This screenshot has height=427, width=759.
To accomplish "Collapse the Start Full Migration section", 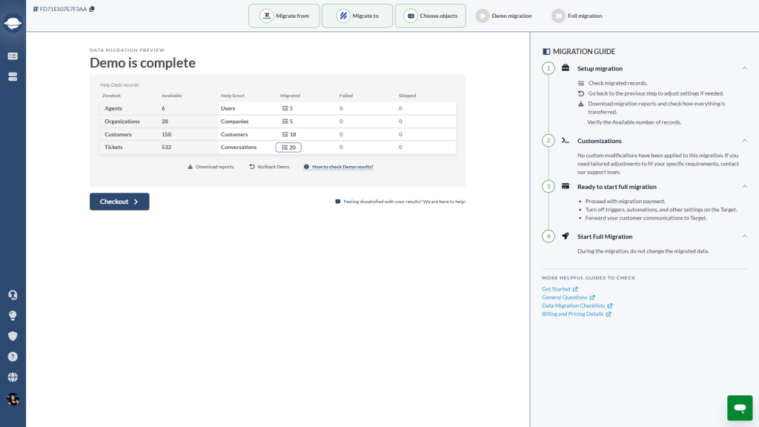I will [x=744, y=236].
